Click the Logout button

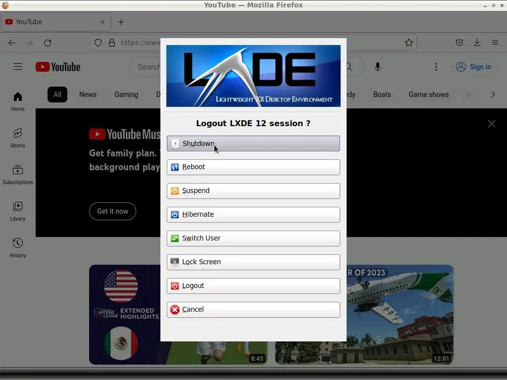tap(253, 285)
